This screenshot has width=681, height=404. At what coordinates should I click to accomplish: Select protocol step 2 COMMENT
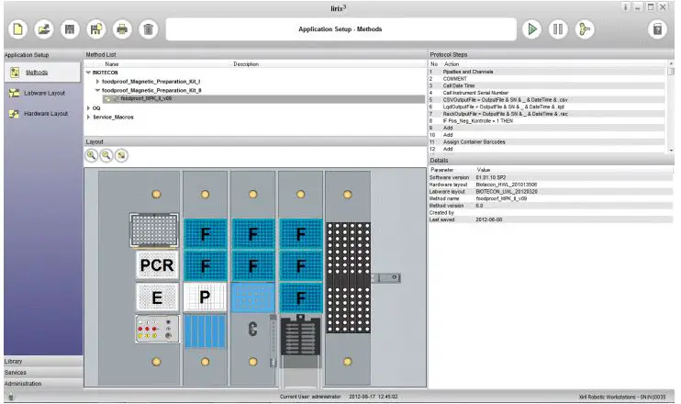[547, 79]
